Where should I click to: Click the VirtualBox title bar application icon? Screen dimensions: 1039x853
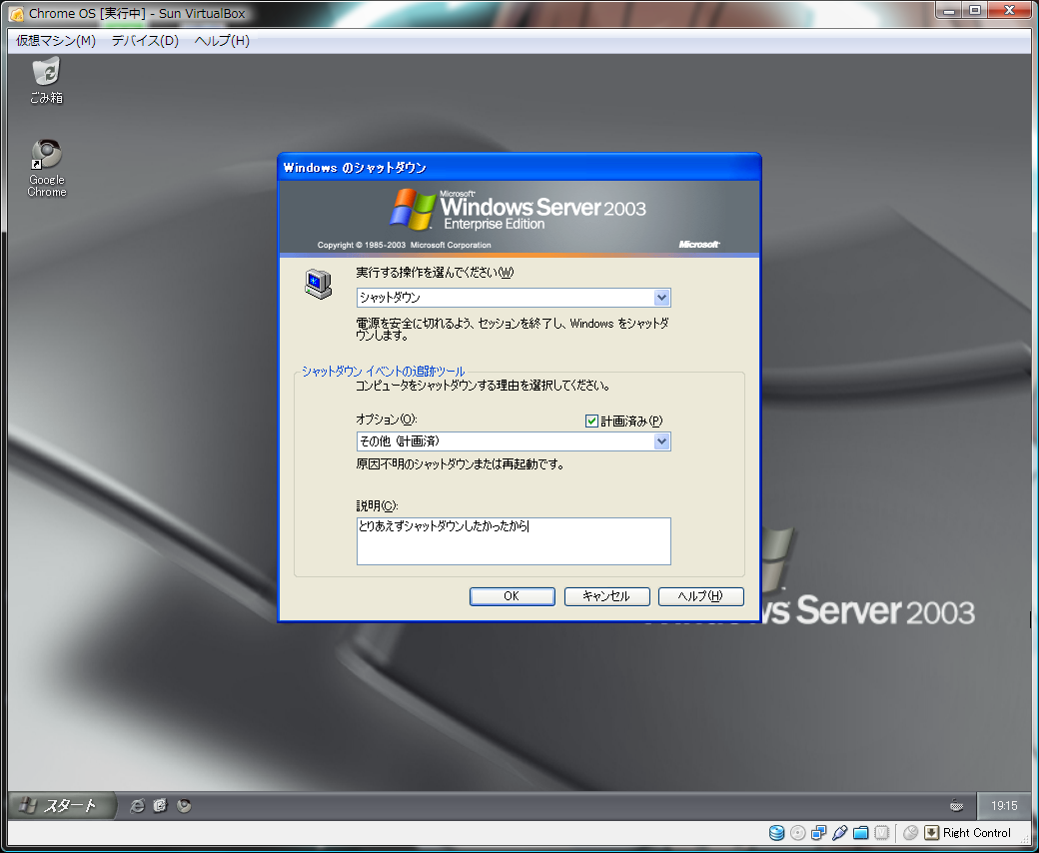(x=17, y=14)
